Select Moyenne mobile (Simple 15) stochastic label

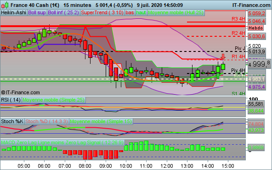click(101, 121)
